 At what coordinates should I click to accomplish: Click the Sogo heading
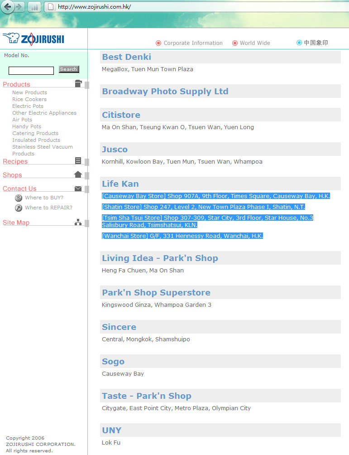[113, 362]
